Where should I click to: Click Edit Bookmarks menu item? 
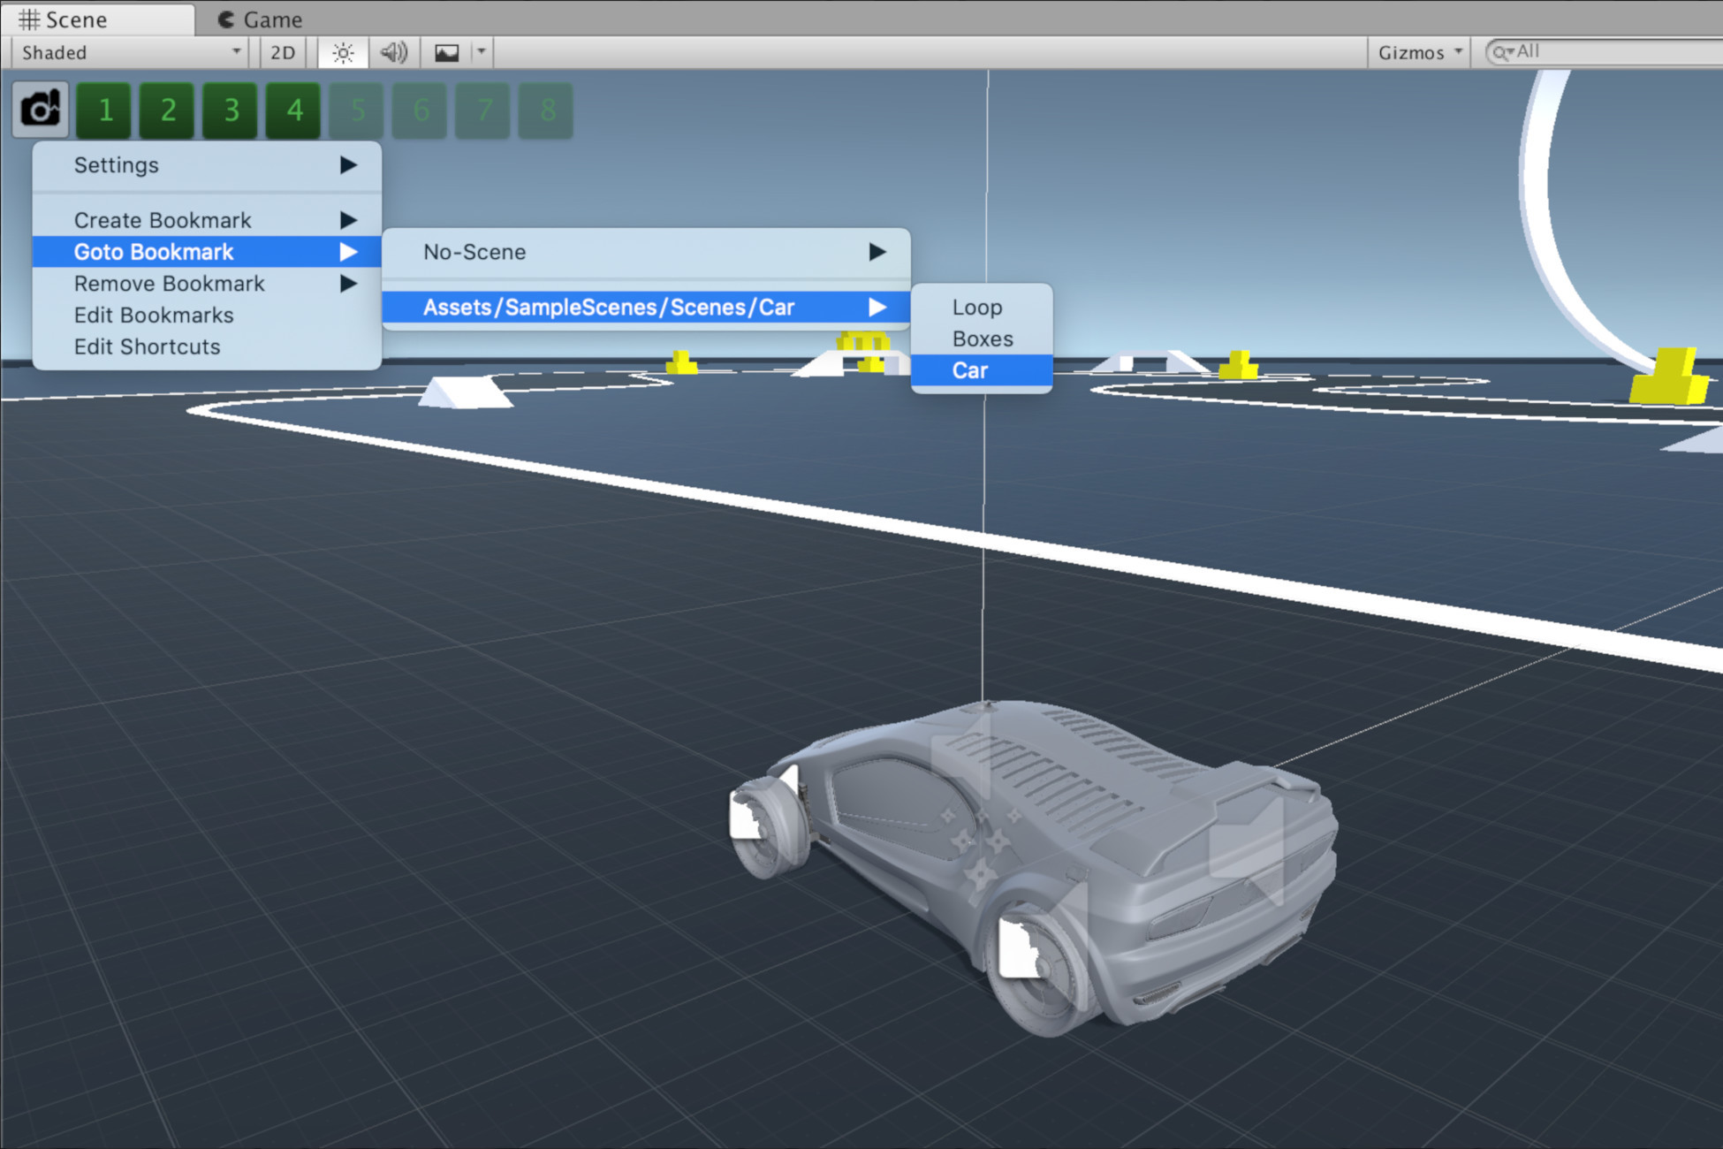154,315
